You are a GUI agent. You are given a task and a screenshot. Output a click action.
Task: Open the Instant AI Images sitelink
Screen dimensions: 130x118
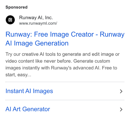coord(29,91)
